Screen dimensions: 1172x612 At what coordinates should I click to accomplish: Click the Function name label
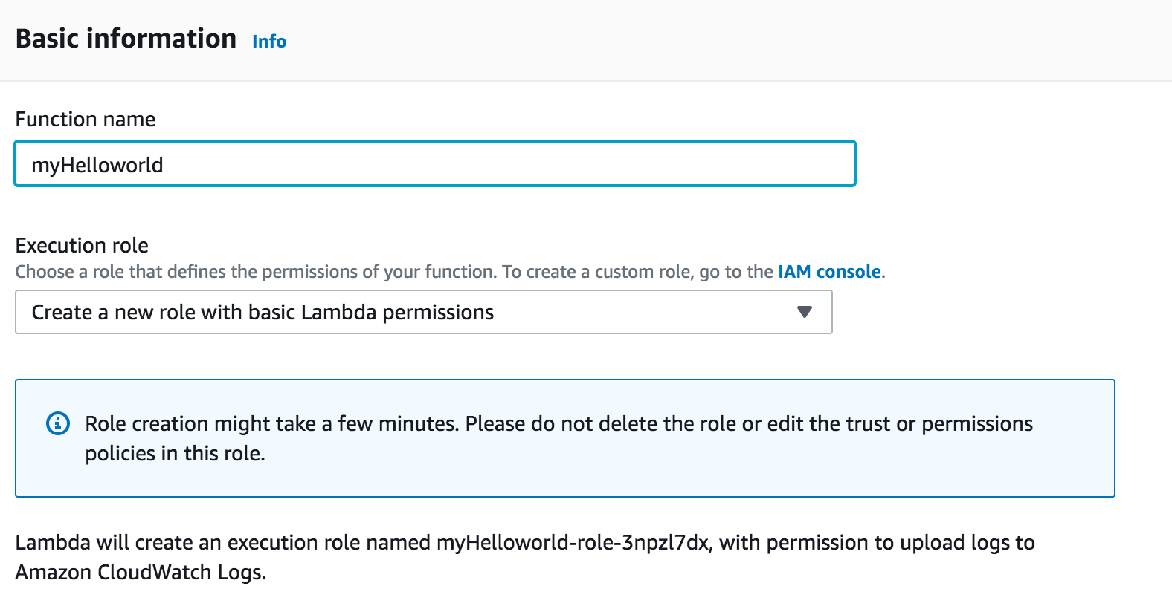pos(85,119)
